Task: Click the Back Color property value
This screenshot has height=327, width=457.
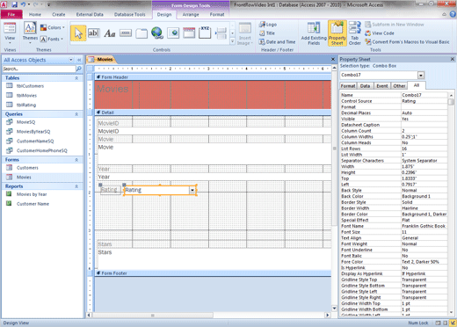Action: pos(424,196)
